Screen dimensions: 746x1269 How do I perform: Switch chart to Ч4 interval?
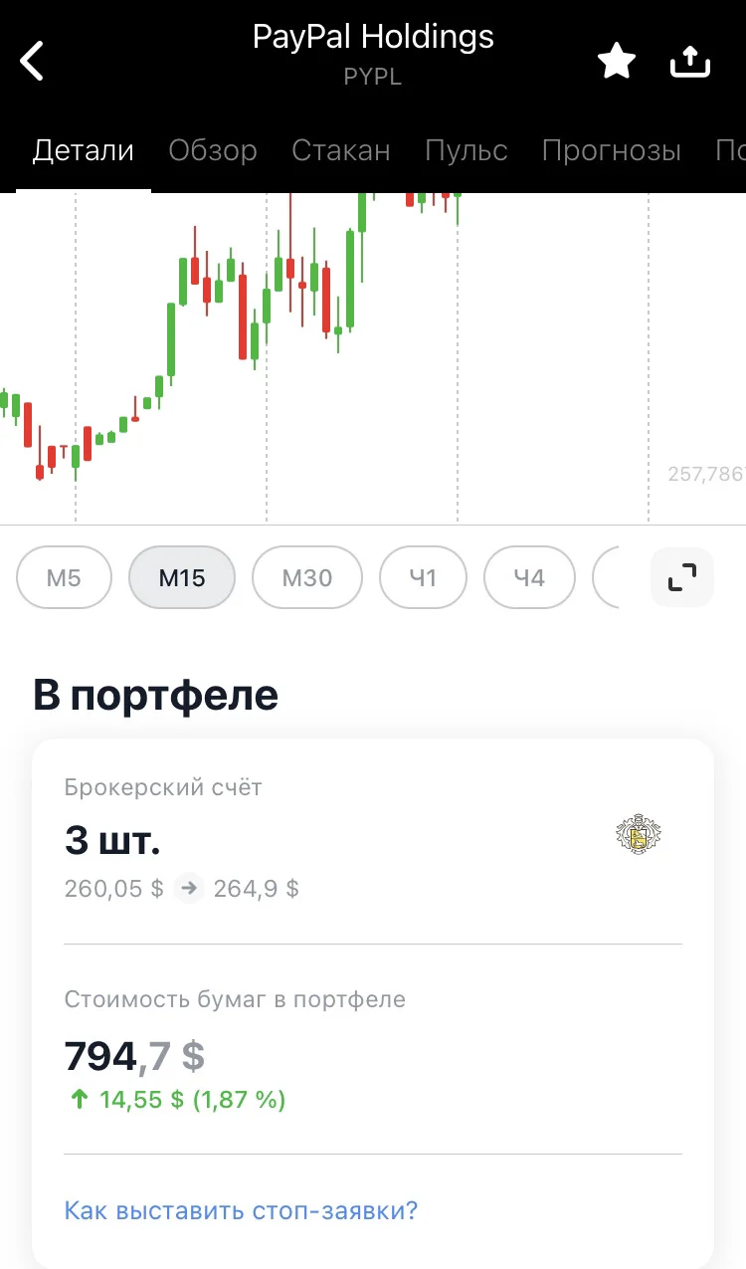click(529, 577)
